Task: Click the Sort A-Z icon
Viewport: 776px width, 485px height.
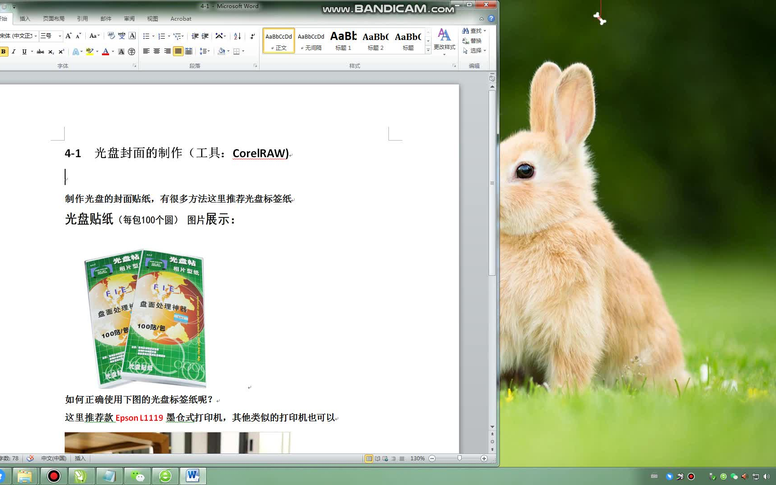Action: pyautogui.click(x=238, y=36)
